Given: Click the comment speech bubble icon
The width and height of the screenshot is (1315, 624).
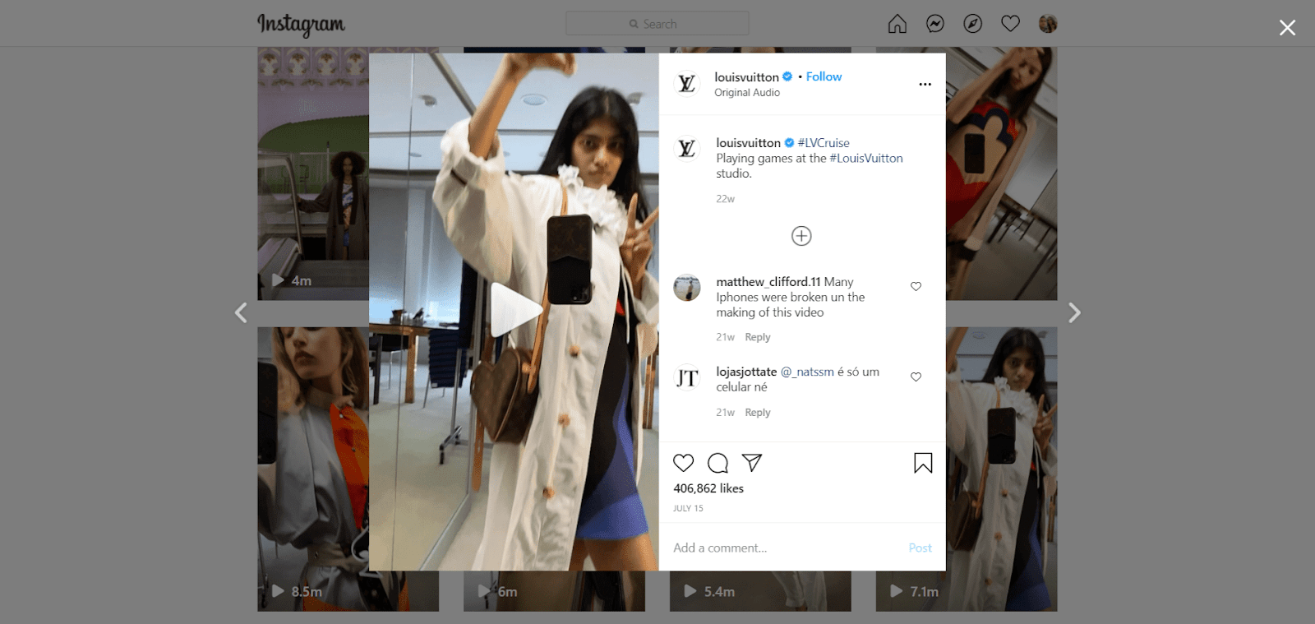Looking at the screenshot, I should pyautogui.click(x=718, y=463).
